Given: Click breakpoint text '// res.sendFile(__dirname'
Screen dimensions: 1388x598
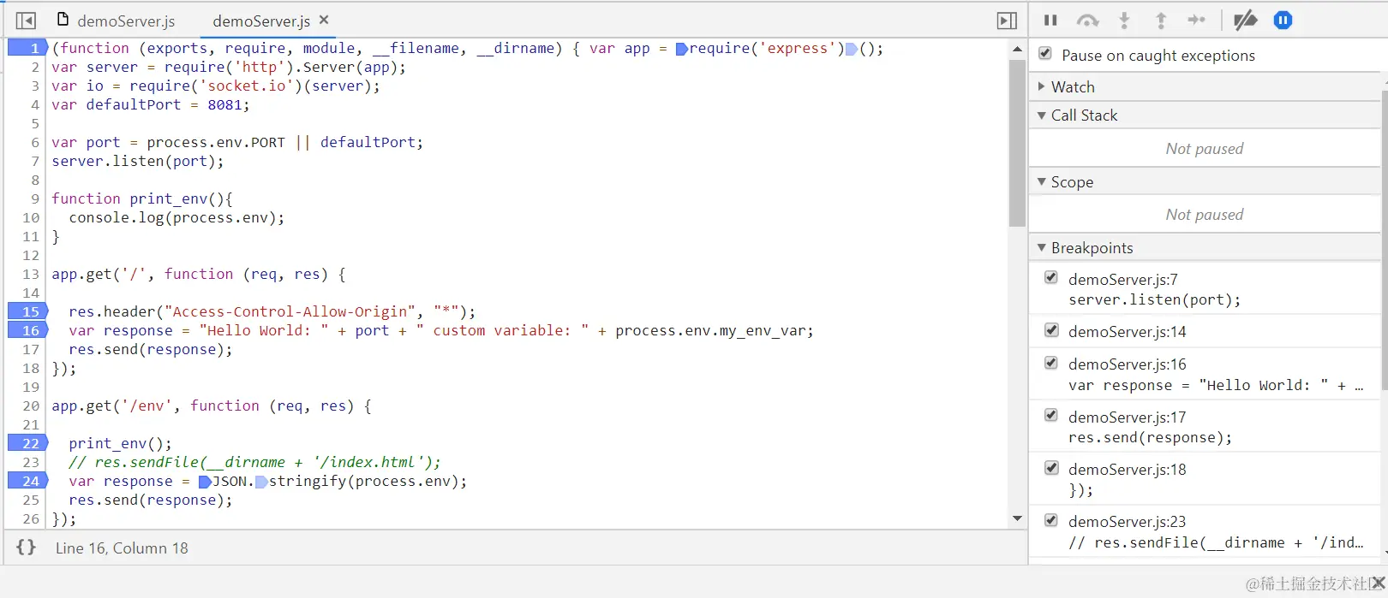Looking at the screenshot, I should click(x=1216, y=542).
